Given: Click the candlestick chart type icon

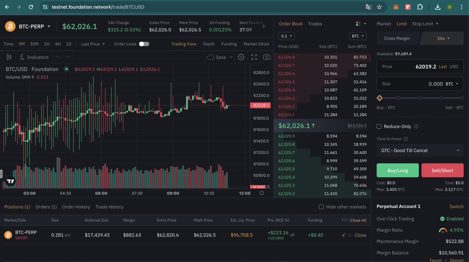Looking at the screenshot, I should (9, 57).
